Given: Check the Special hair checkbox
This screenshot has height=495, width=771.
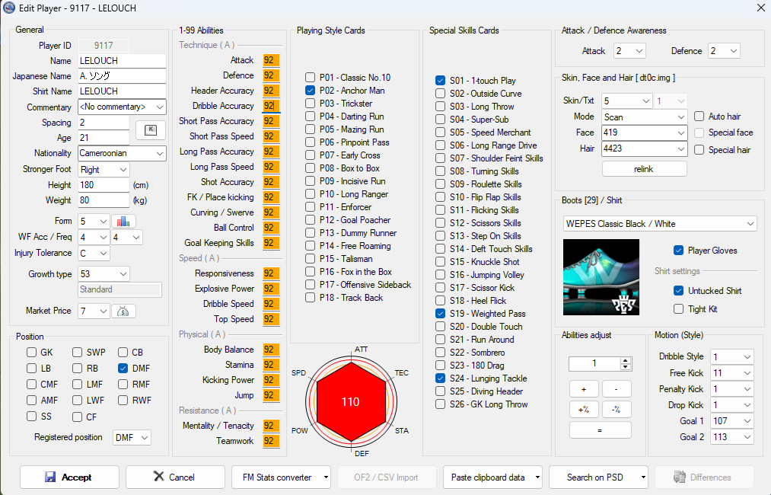Looking at the screenshot, I should tap(699, 150).
